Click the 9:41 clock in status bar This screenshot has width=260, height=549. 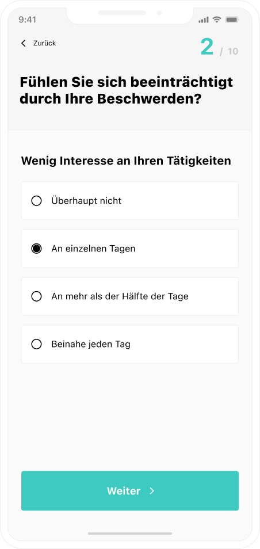27,20
